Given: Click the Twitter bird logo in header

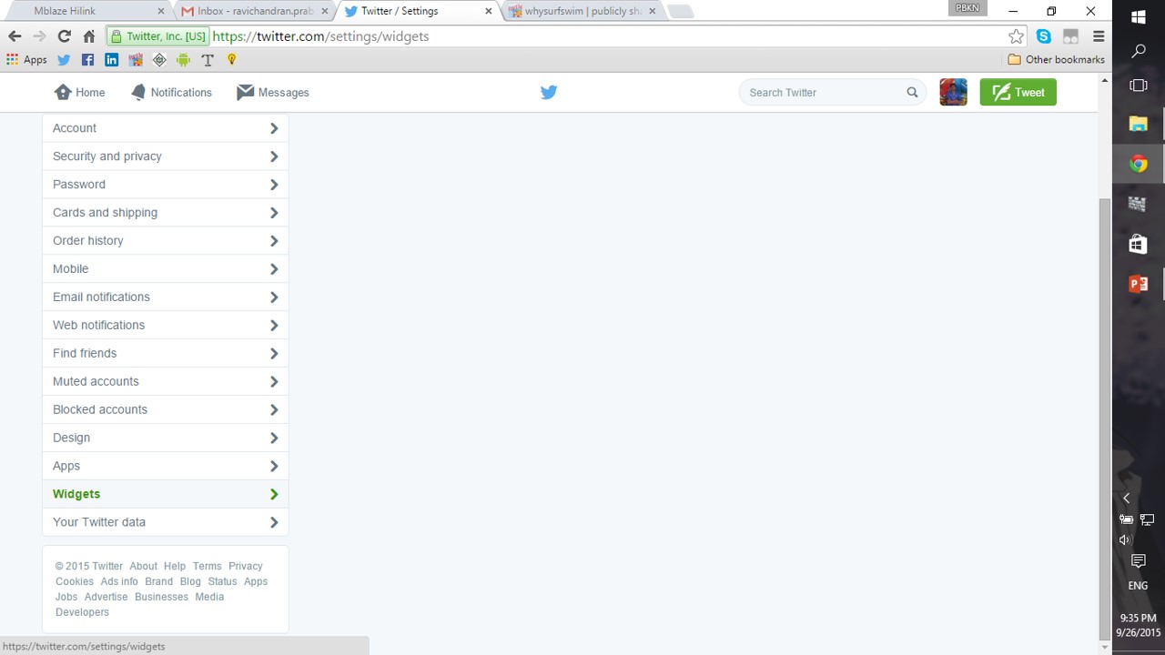Looking at the screenshot, I should pyautogui.click(x=549, y=92).
